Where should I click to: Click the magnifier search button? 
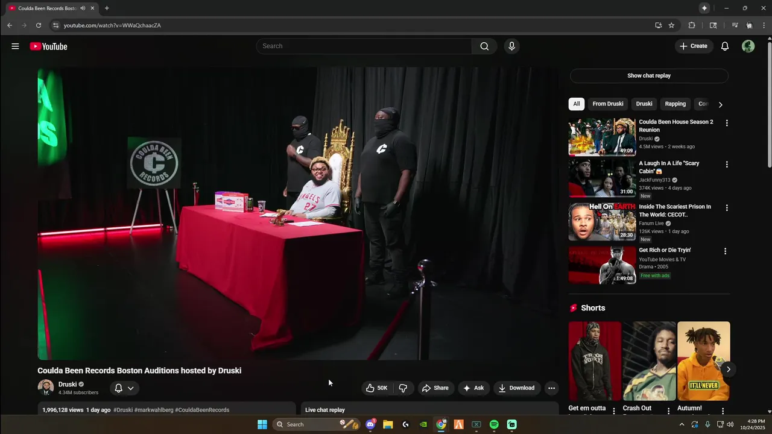point(484,46)
